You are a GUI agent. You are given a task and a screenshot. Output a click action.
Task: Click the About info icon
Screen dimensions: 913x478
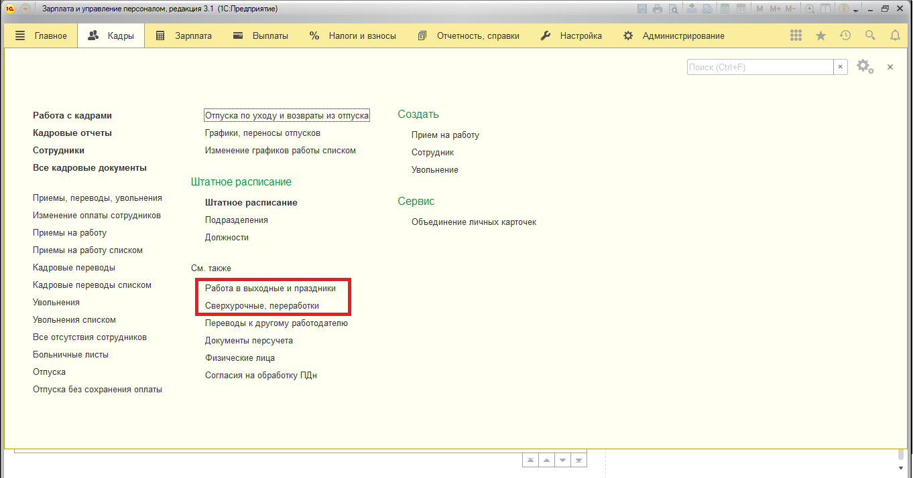click(x=844, y=9)
